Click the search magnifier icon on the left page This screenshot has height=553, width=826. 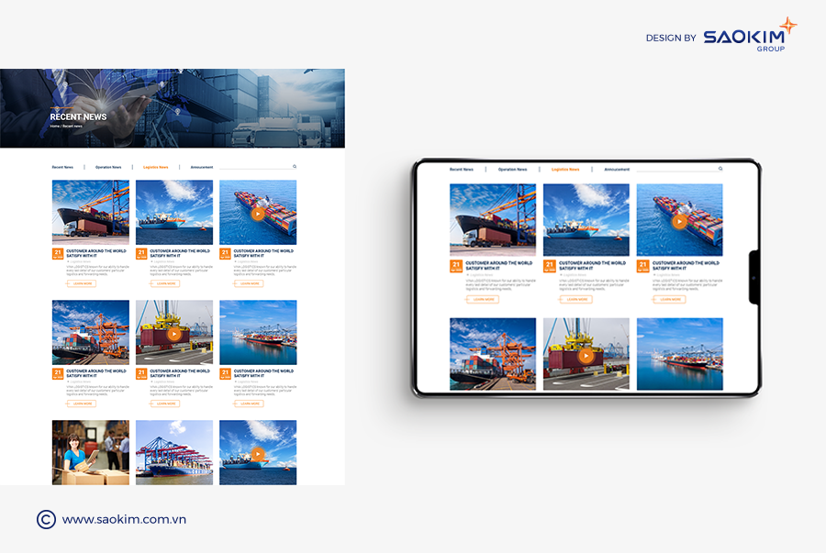[x=293, y=167]
